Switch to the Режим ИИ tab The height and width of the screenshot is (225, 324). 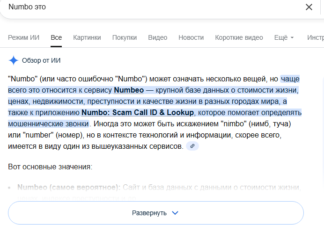tap(23, 38)
